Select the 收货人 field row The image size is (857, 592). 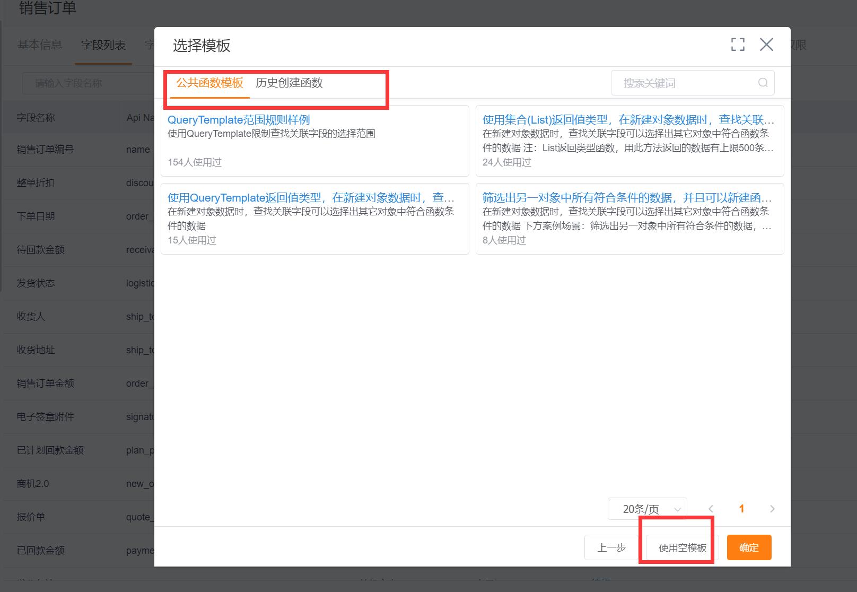pos(79,317)
